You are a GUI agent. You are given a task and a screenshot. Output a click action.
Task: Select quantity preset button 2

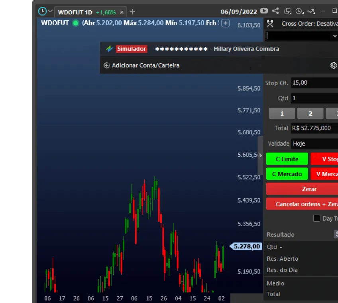(310, 113)
